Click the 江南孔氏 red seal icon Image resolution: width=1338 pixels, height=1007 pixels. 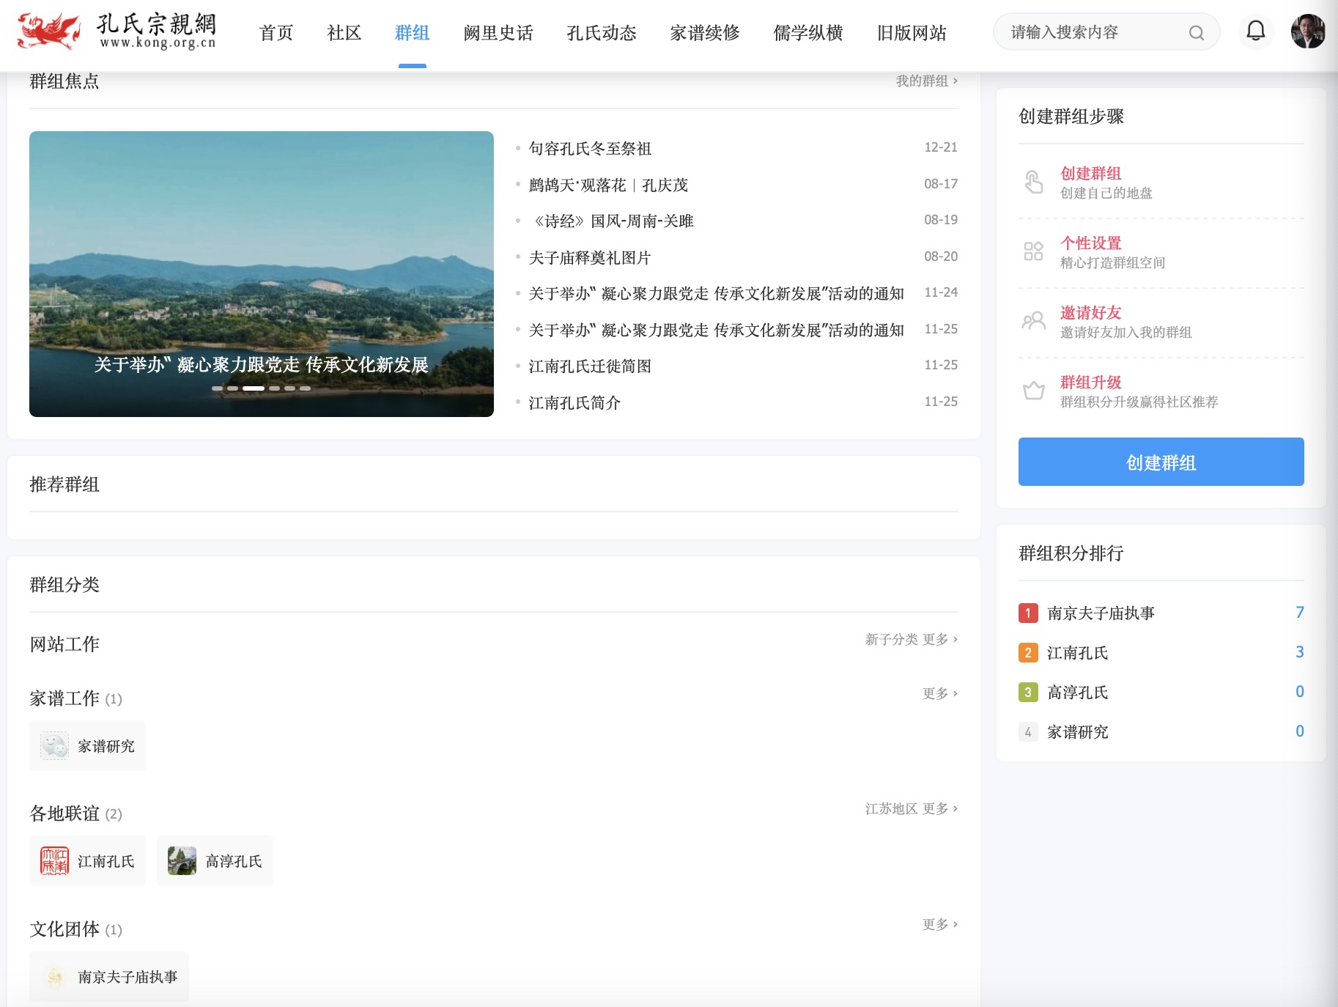54,861
